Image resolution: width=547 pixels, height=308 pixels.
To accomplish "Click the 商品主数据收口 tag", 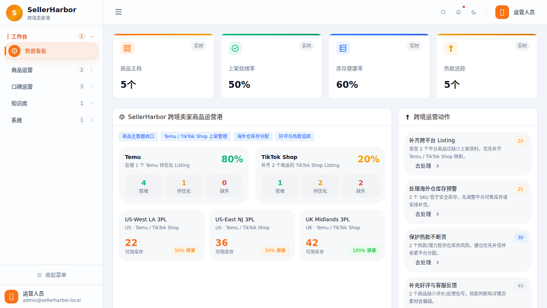I will click(x=138, y=137).
